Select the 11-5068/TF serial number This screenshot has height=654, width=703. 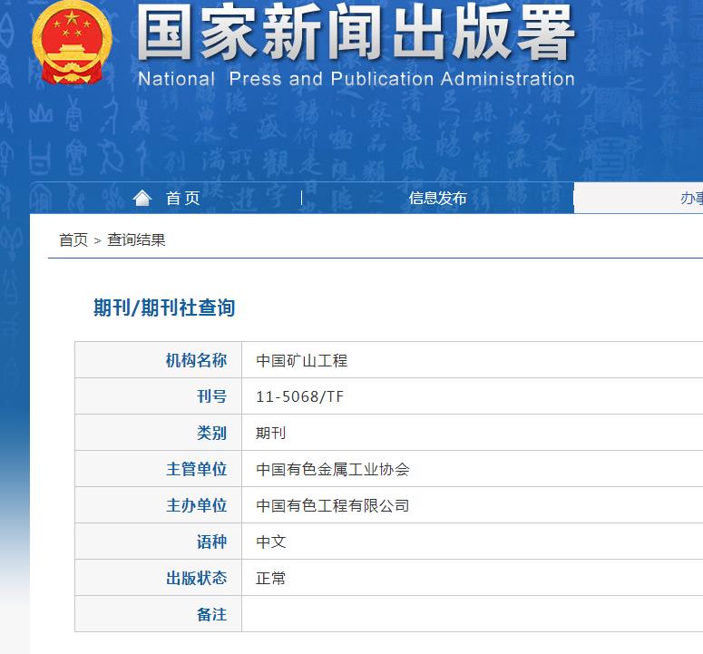click(x=299, y=396)
